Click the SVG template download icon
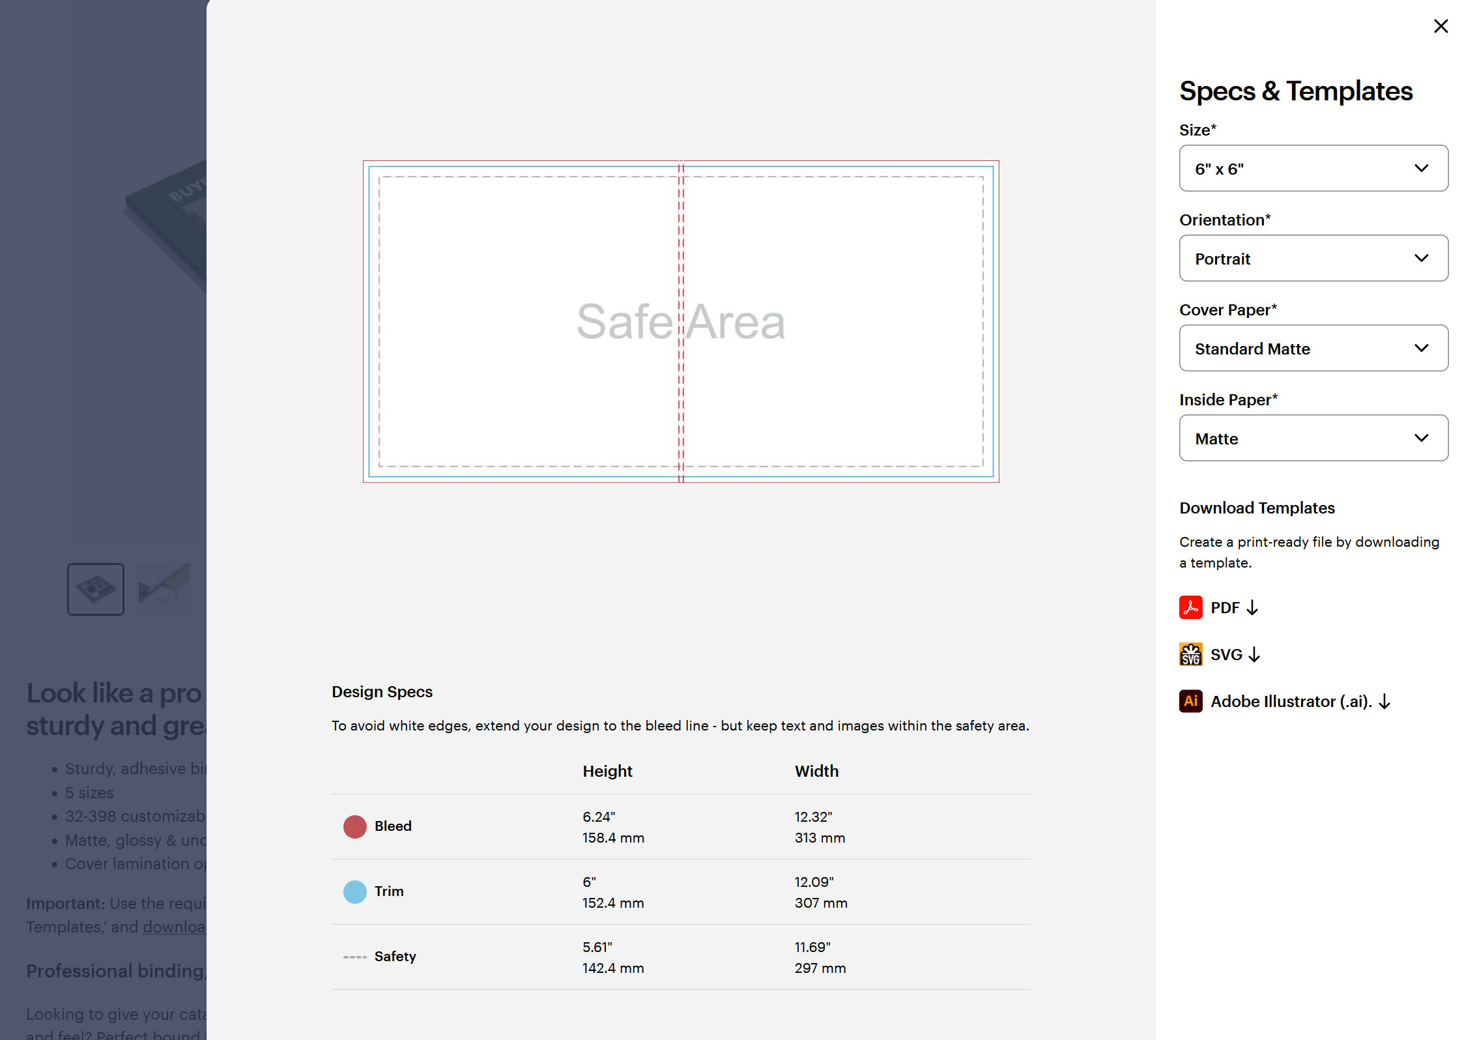The width and height of the screenshot is (1462, 1040). (x=1190, y=654)
